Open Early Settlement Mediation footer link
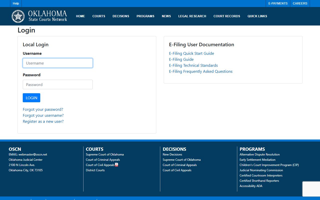Screen dimensions: 320x200 (257, 160)
